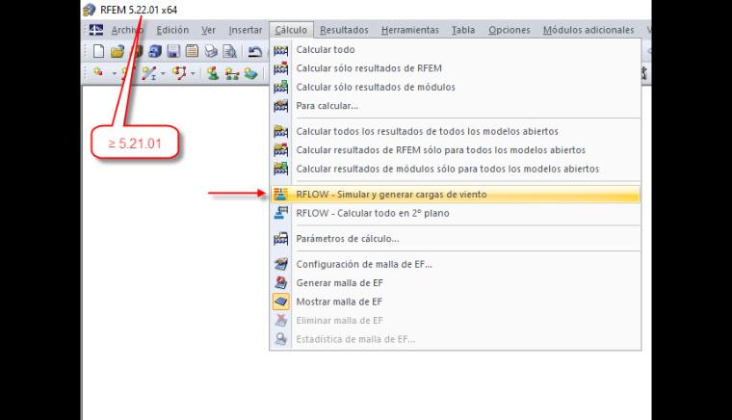This screenshot has width=732, height=420.
Task: Choose Calcular sólo resultados de RFEM
Action: click(456, 68)
